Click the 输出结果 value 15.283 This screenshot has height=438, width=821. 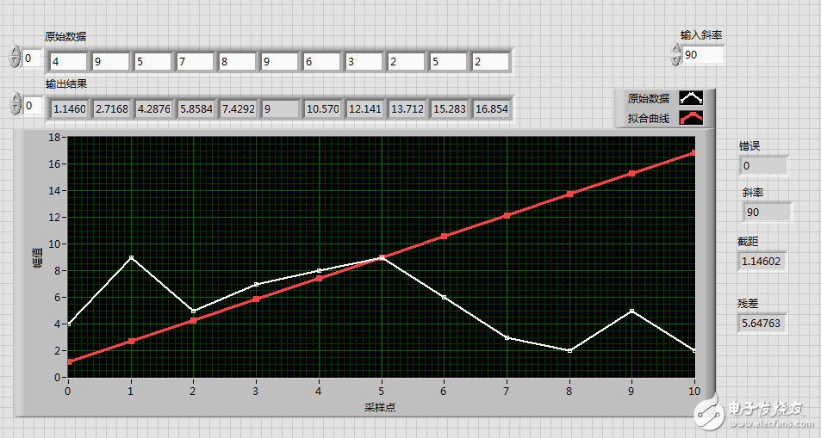(449, 108)
